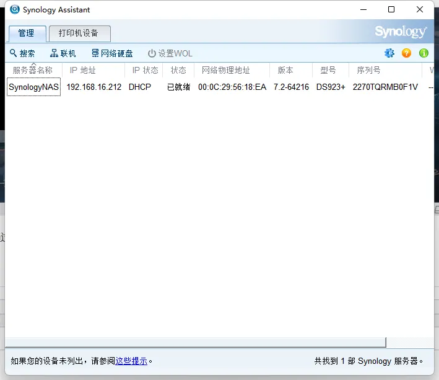Maximize the Synology Assistant window
The height and width of the screenshot is (380, 439).
tap(391, 9)
